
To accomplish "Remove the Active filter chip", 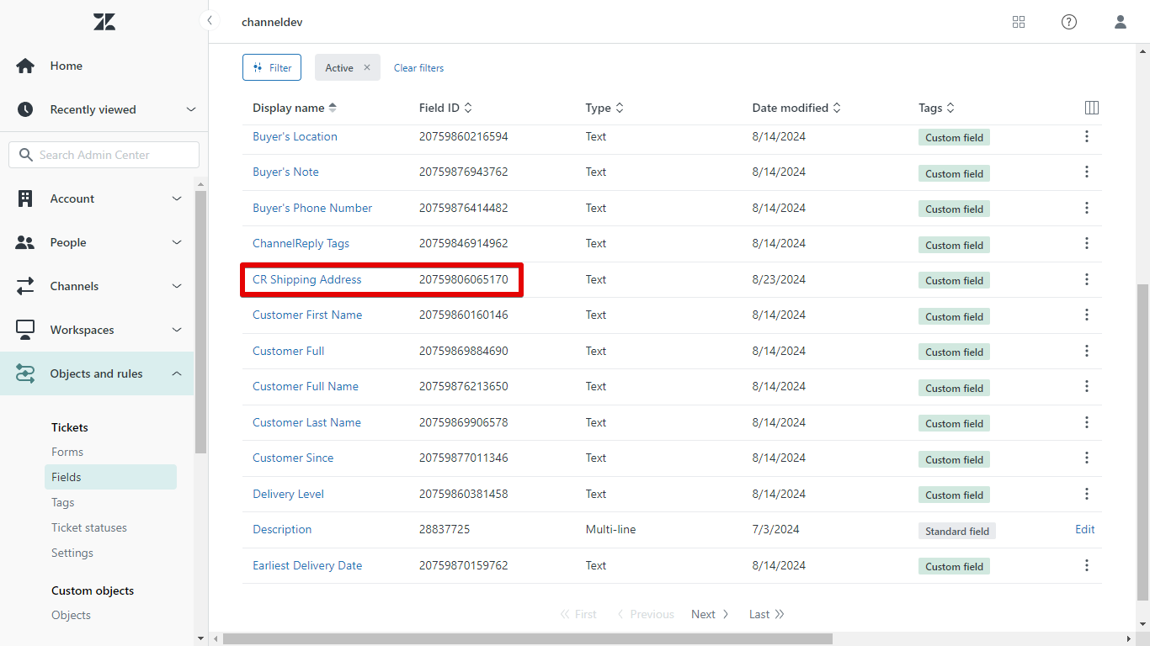I will [x=367, y=67].
